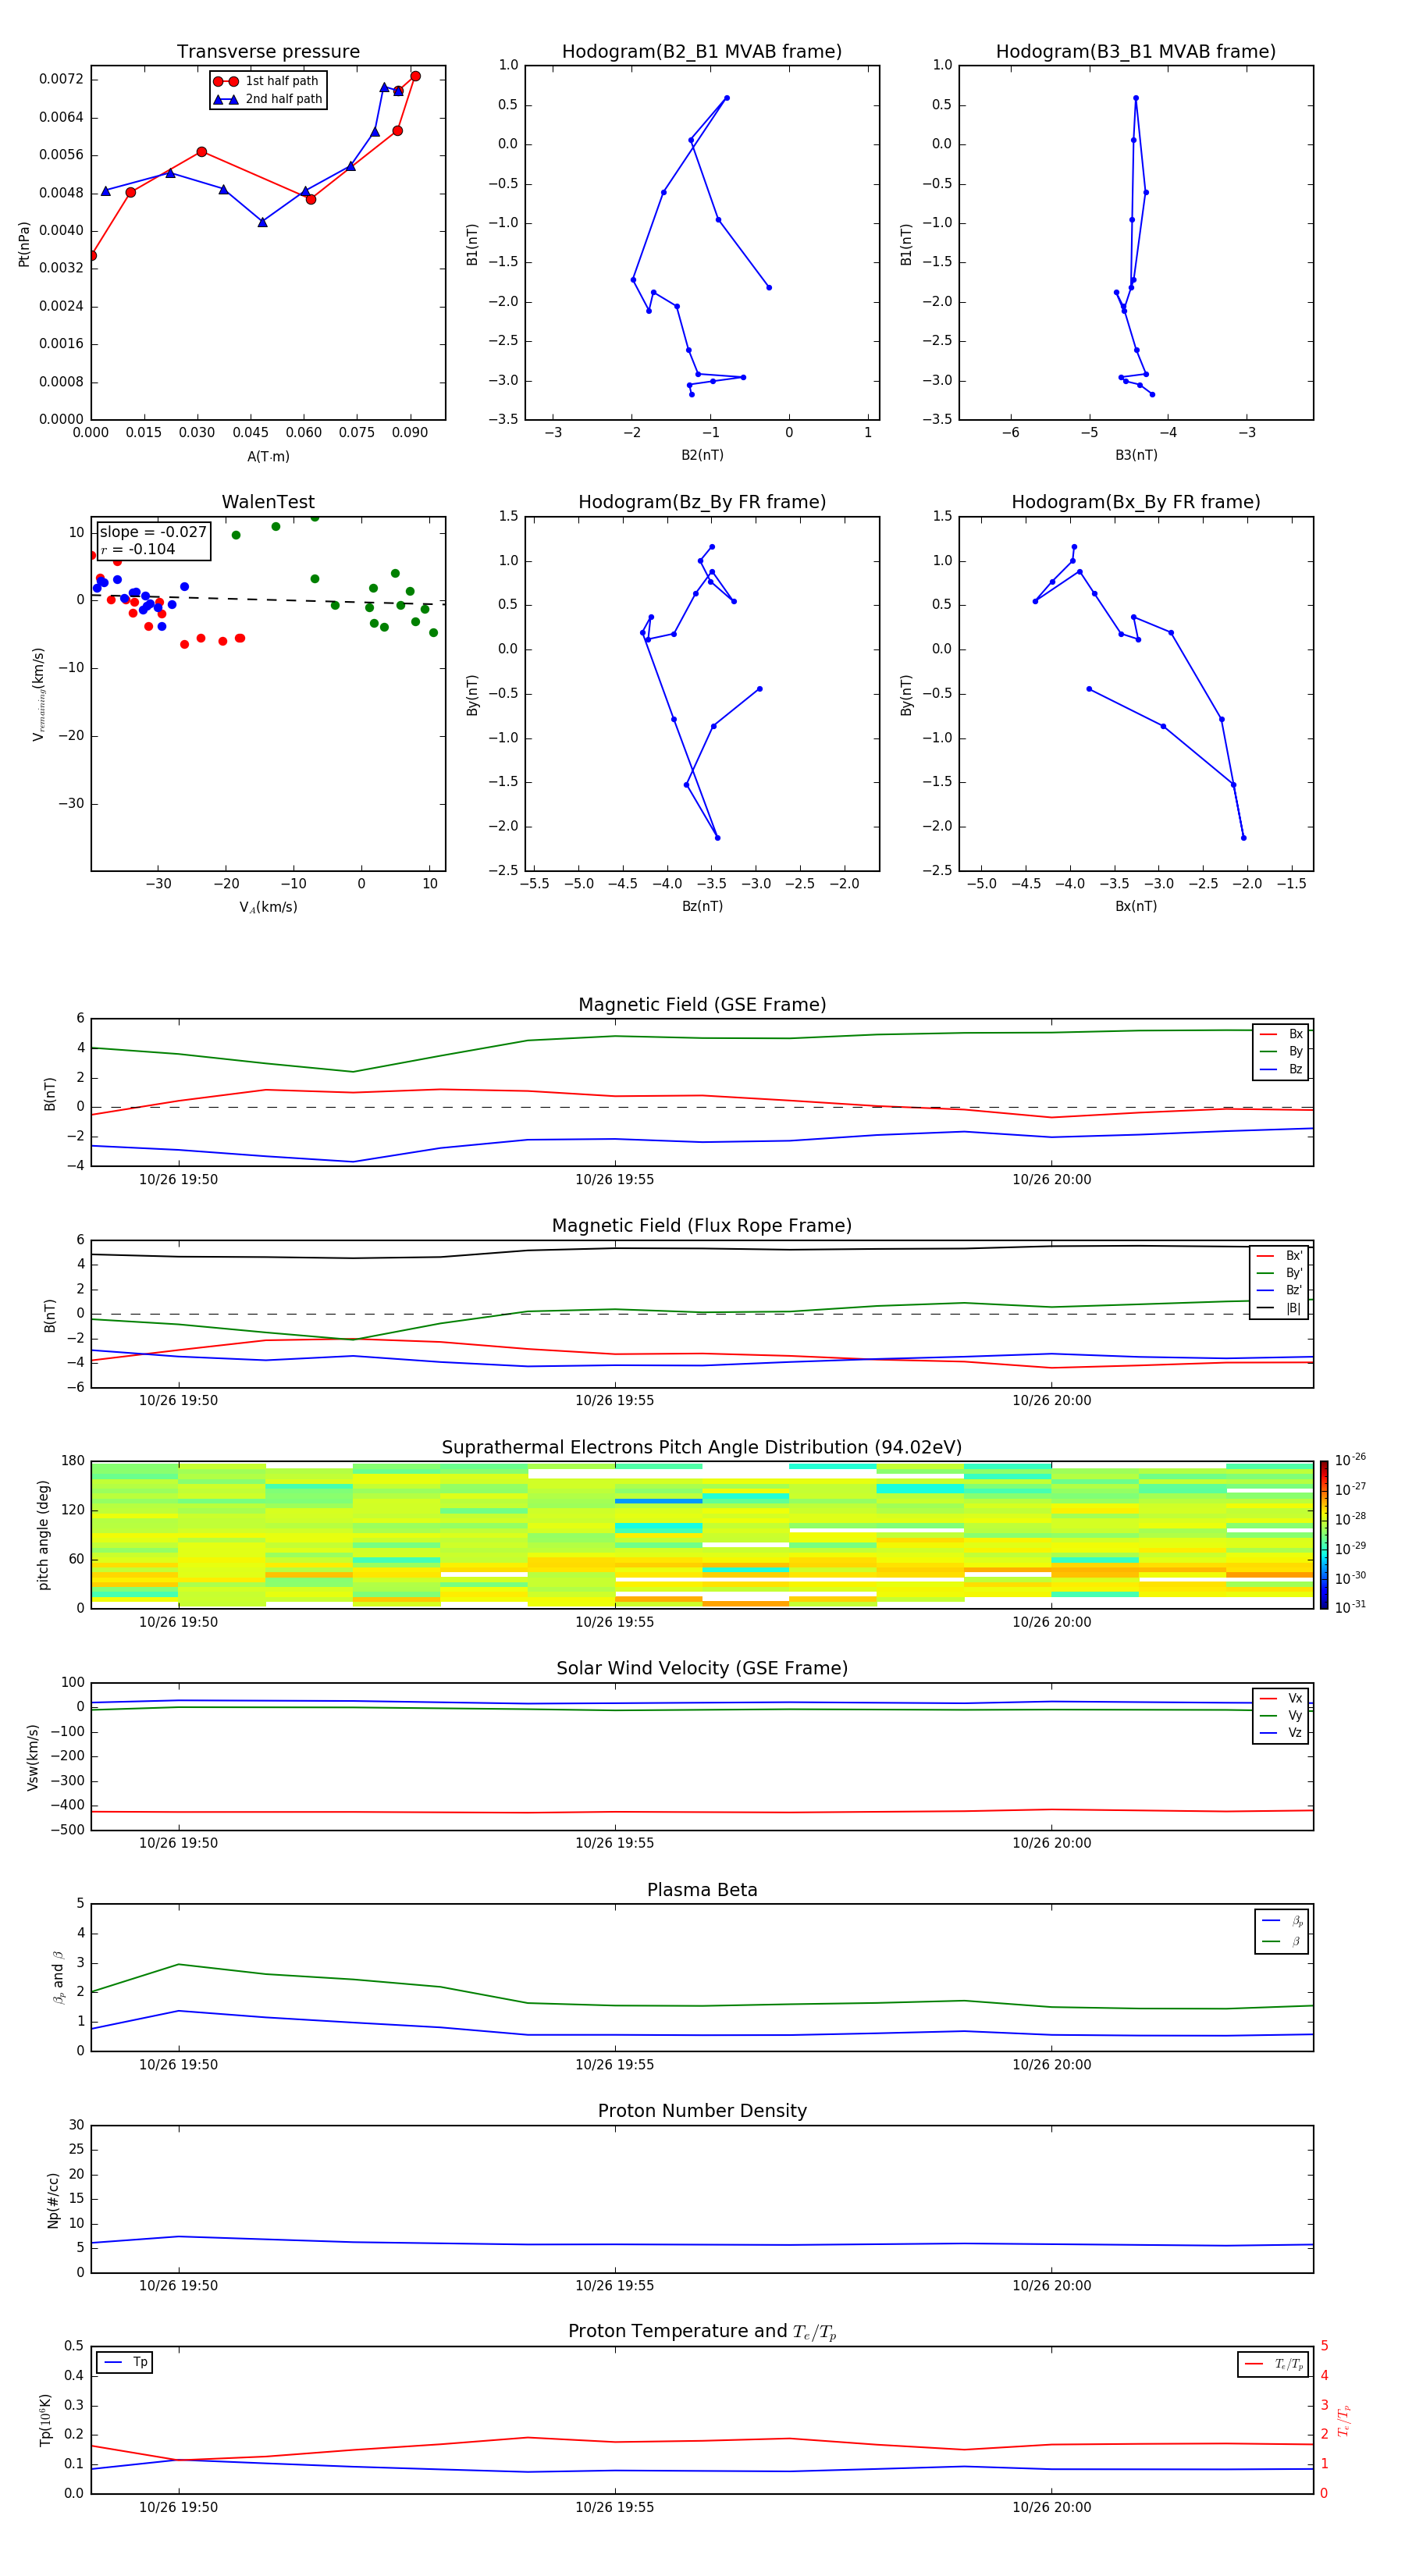Viewport: 1405px width, 2576px height.
Task: Click the pitch angle color scale bar
Action: (x=1324, y=1535)
